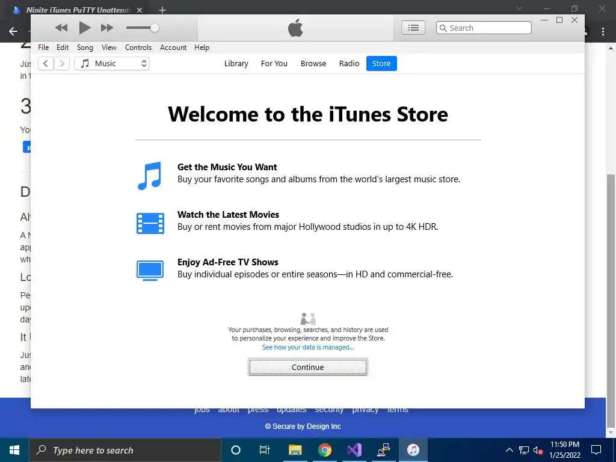Open File Explorer from the taskbar
The width and height of the screenshot is (616, 462).
295,450
